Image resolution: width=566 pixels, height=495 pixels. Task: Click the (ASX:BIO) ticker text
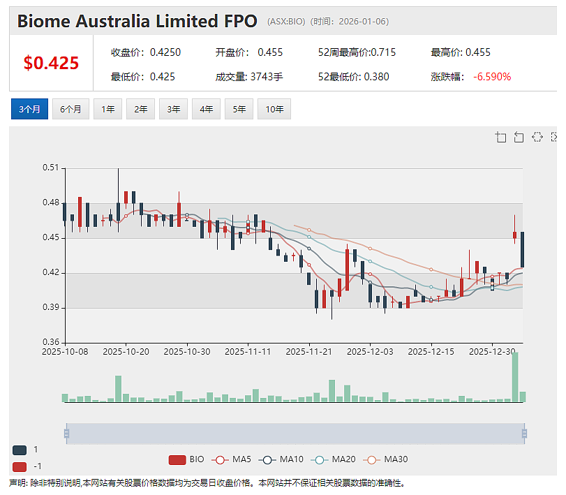(x=286, y=22)
